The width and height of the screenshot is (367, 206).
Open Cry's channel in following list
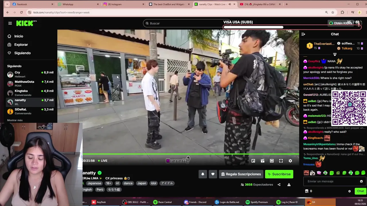(x=30, y=74)
